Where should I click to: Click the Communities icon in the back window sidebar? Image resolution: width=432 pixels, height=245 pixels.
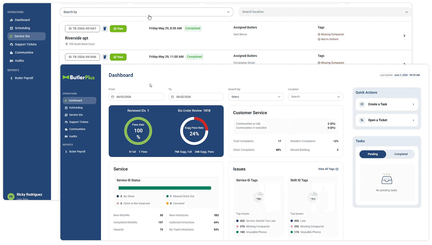click(12, 53)
